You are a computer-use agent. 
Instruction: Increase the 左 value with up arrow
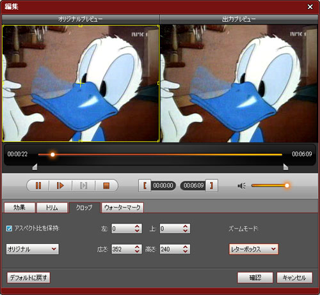[x=137, y=227]
